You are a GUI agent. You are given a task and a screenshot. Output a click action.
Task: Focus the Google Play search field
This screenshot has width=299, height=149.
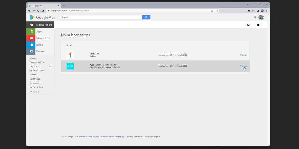[101, 18]
